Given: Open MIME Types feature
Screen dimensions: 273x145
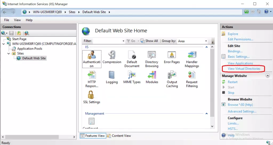Looking at the screenshot, I should pos(132,77).
